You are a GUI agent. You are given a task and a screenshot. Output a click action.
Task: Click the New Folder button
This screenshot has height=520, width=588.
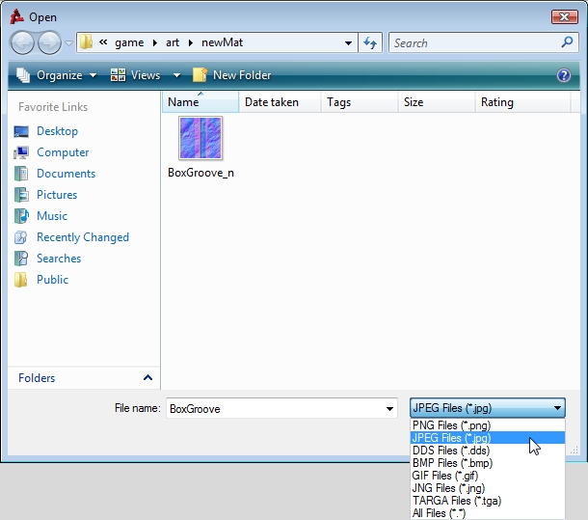[x=232, y=75]
